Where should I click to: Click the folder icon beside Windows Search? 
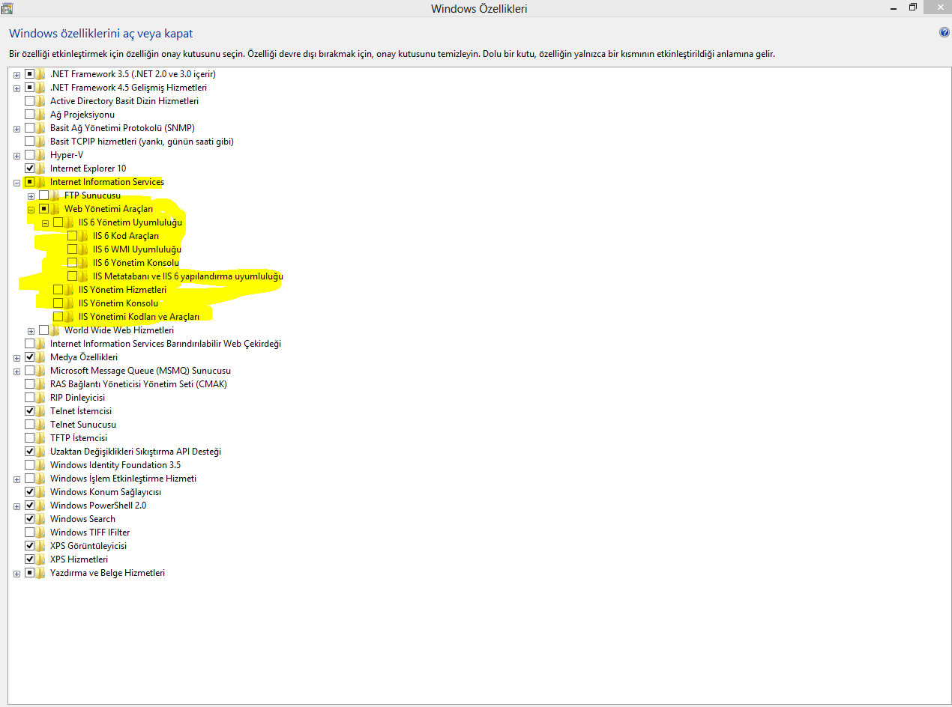coord(41,519)
